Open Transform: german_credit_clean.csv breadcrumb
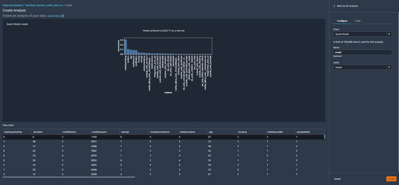399x185 pixels. 43,5
